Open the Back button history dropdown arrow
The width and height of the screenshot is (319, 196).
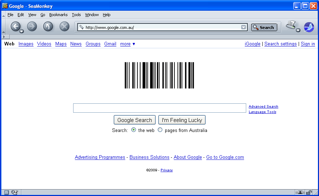pos(21,31)
